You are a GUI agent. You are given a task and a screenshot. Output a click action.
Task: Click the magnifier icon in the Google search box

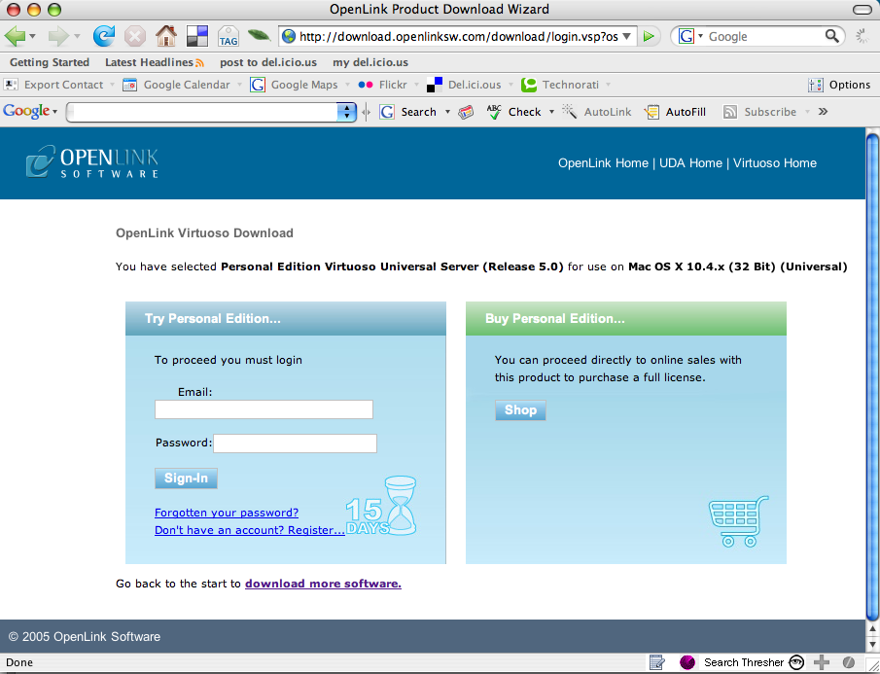(831, 36)
